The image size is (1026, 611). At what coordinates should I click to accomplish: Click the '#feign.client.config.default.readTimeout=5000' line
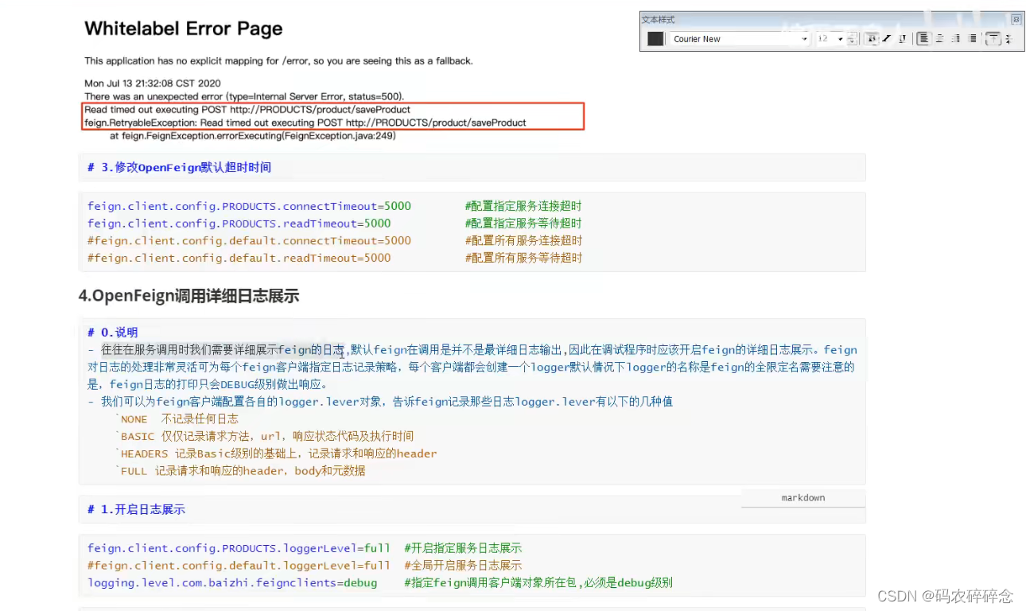click(x=239, y=258)
